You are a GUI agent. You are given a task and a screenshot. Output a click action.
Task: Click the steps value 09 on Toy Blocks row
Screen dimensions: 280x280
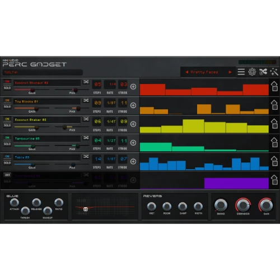[97, 103]
